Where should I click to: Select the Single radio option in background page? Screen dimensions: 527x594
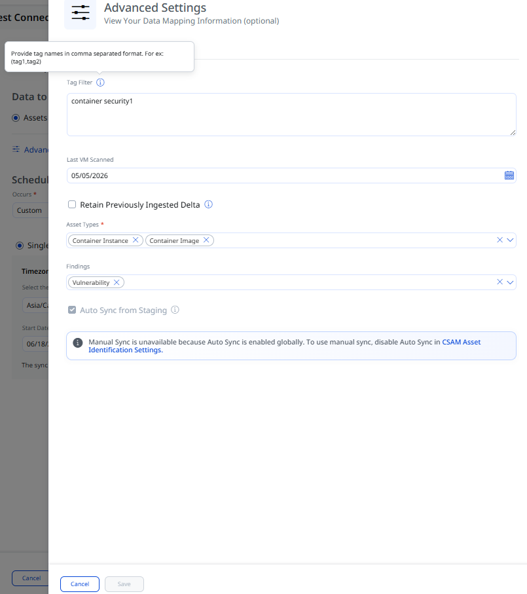point(19,246)
